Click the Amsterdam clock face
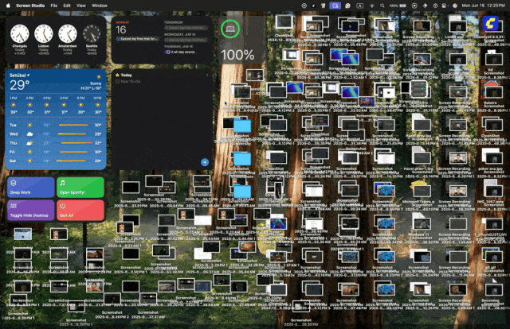 68,33
